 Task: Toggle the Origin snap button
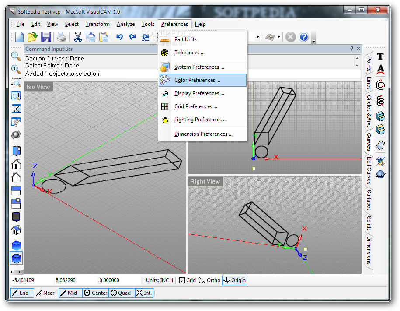[235, 280]
